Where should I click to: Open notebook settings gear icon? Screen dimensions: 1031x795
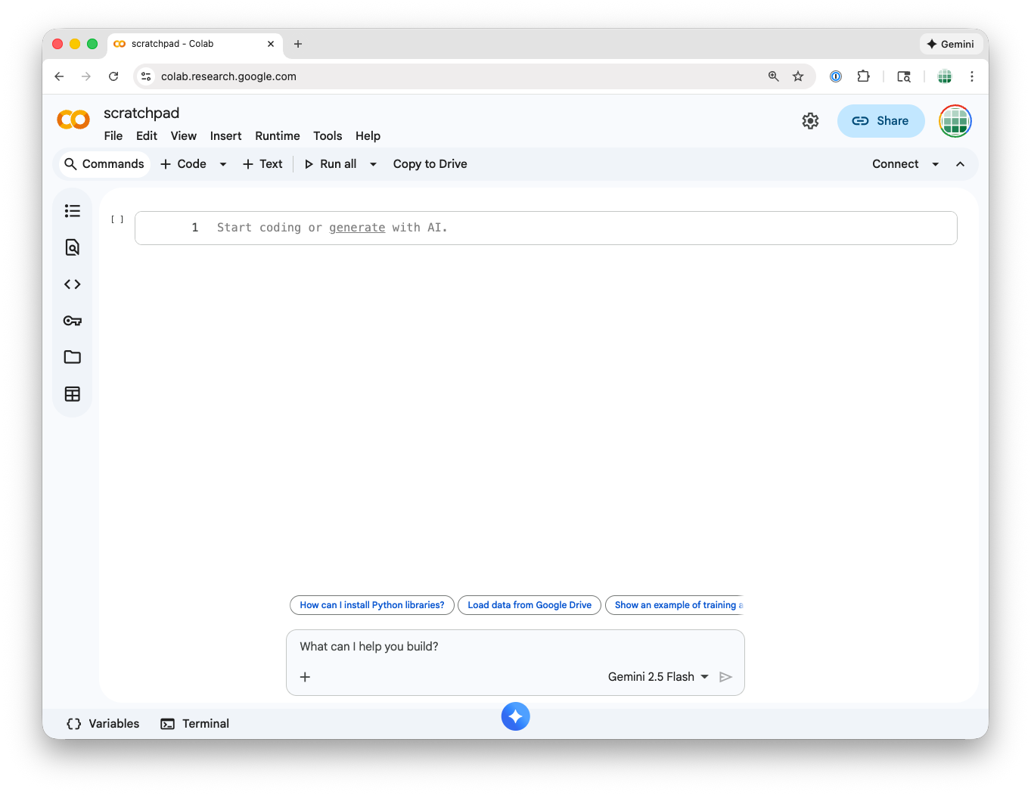[810, 121]
